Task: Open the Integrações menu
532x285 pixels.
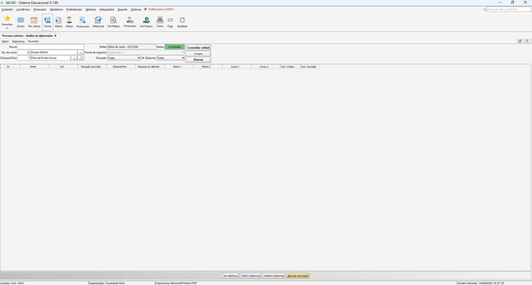Action: (107, 9)
